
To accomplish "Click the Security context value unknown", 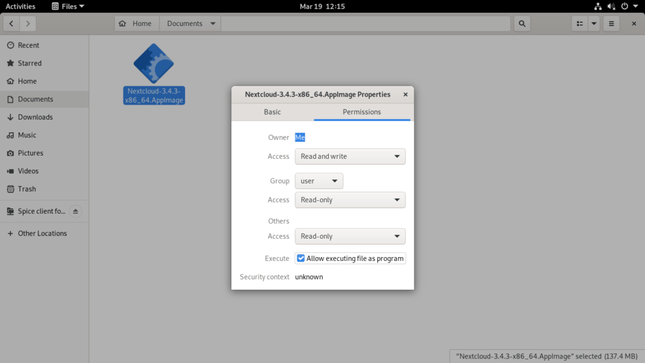I will tap(309, 277).
